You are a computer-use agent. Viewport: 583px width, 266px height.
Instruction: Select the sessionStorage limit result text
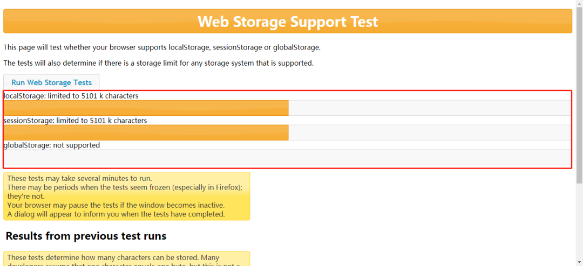tap(75, 121)
